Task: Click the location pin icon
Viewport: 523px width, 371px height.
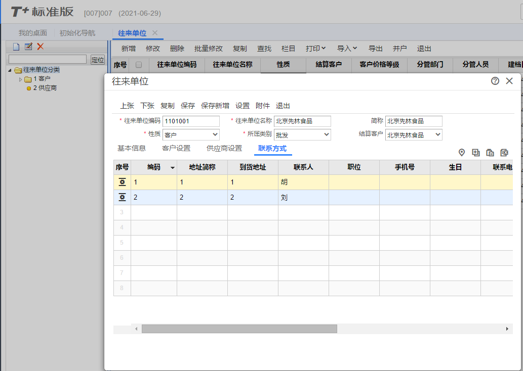Action: pyautogui.click(x=462, y=153)
